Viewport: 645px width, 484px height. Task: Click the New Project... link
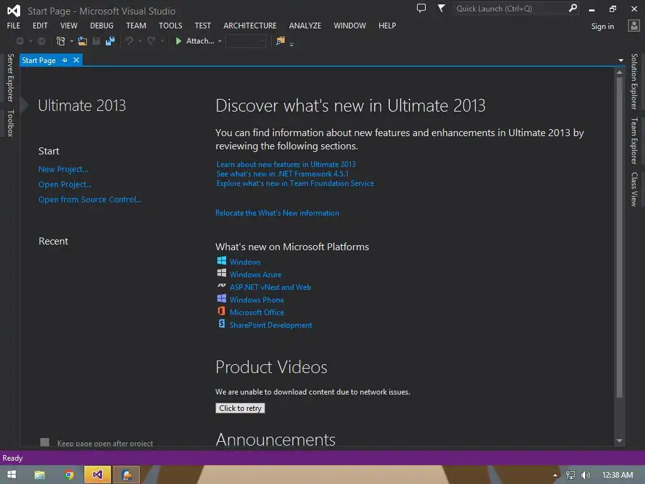pos(63,169)
